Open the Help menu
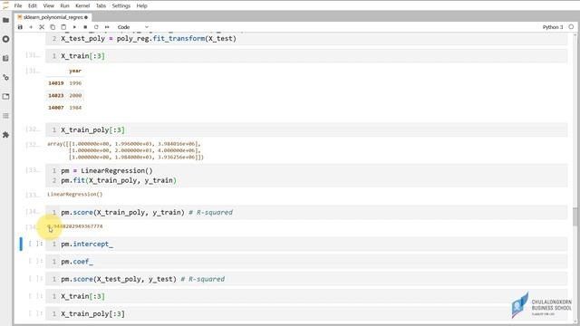The image size is (580, 326). (x=141, y=5)
